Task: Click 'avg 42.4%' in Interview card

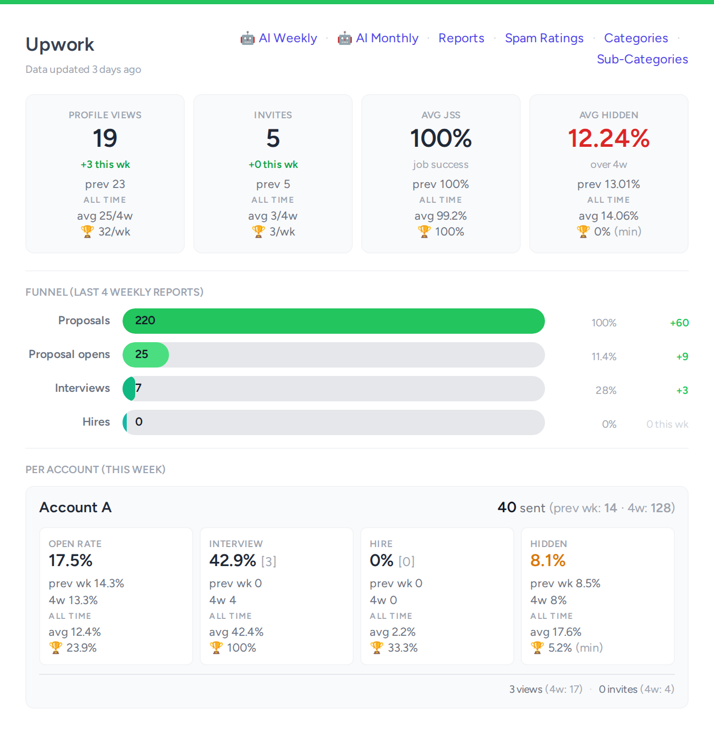Action: (x=237, y=632)
